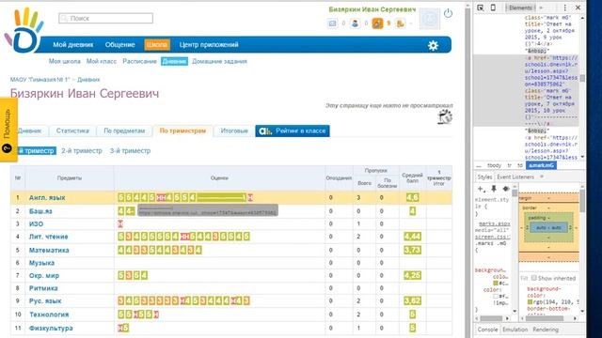Open the settings gear icon

pos(433,45)
